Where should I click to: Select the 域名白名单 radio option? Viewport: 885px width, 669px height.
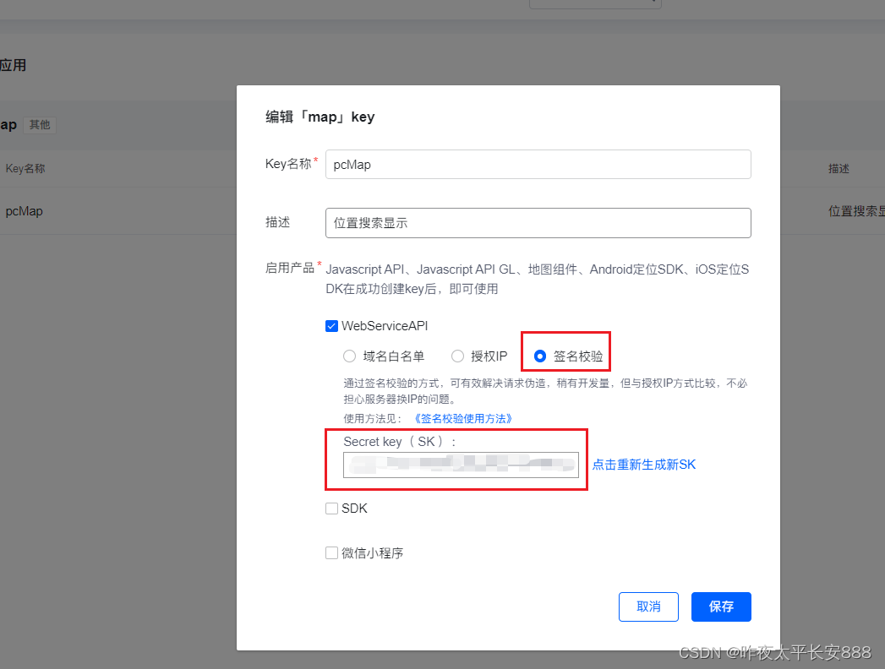click(x=349, y=356)
